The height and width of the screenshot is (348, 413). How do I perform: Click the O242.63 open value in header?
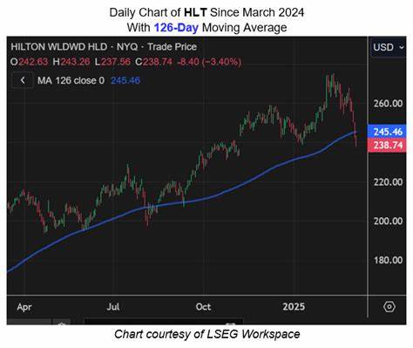(29, 62)
